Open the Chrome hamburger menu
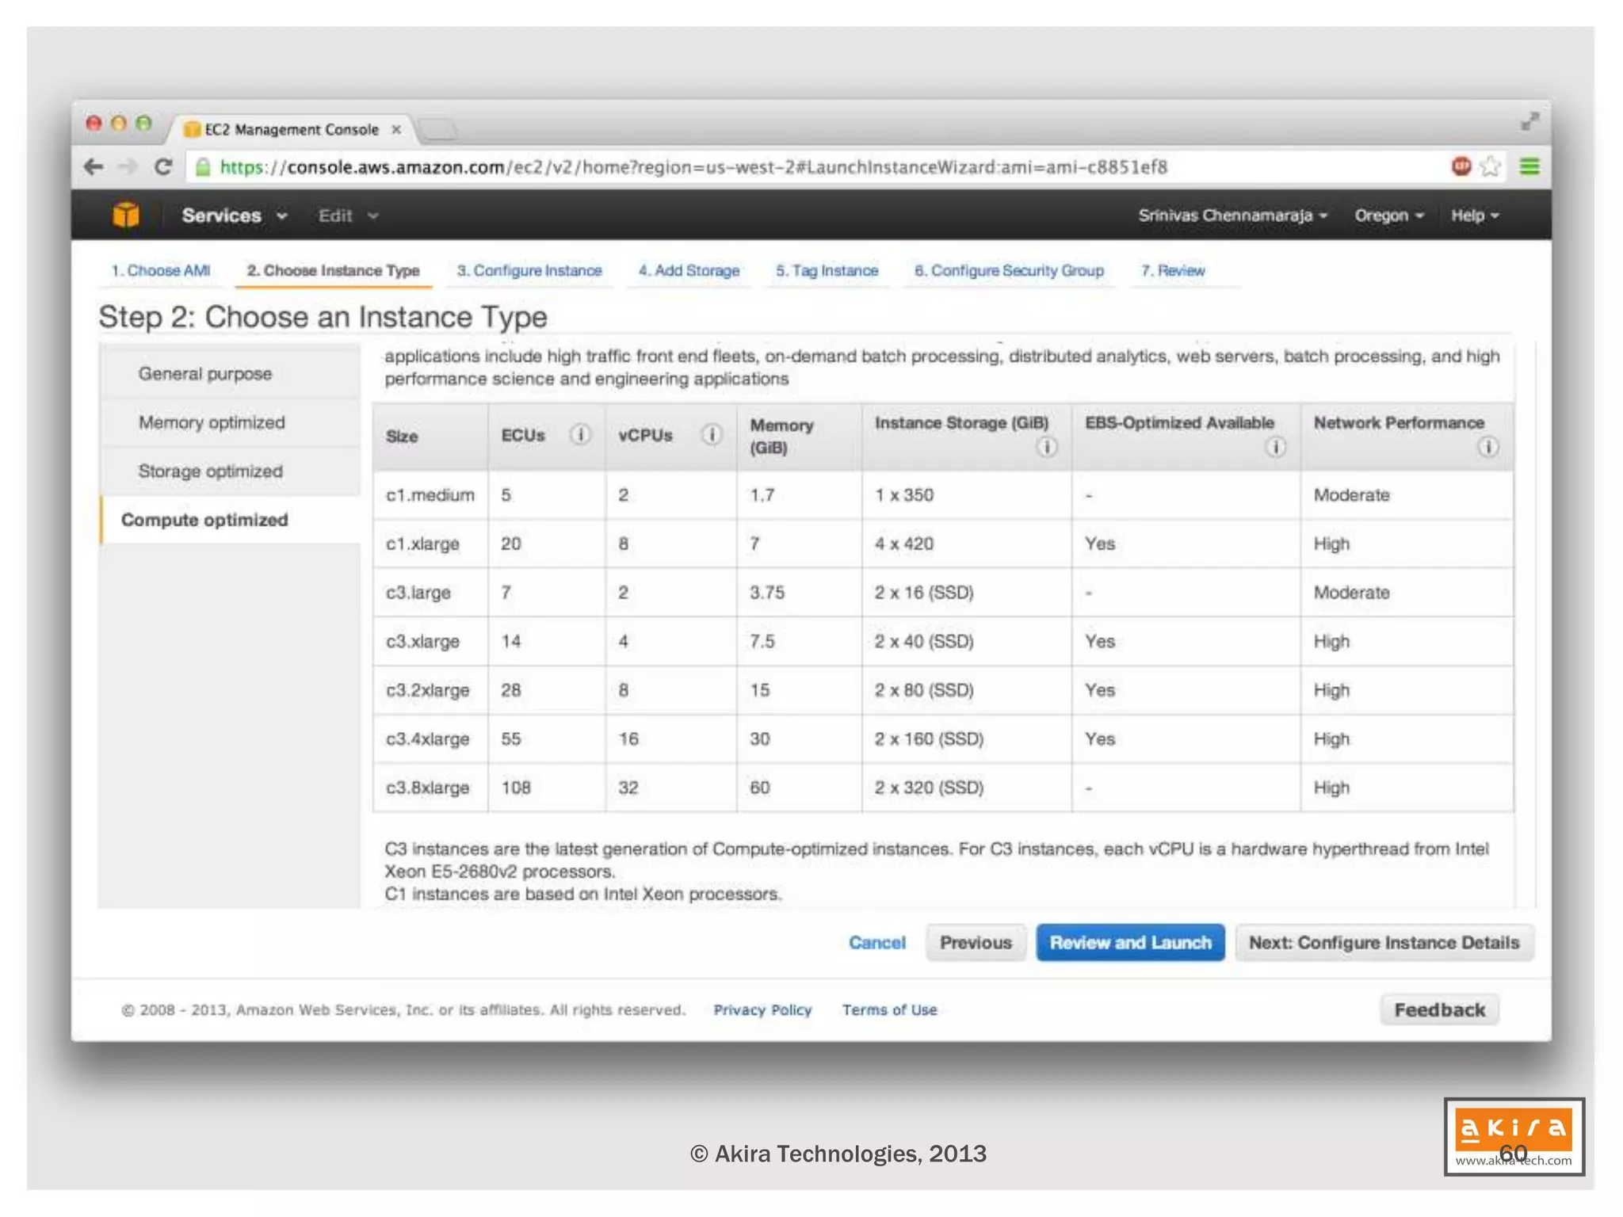 [1529, 166]
